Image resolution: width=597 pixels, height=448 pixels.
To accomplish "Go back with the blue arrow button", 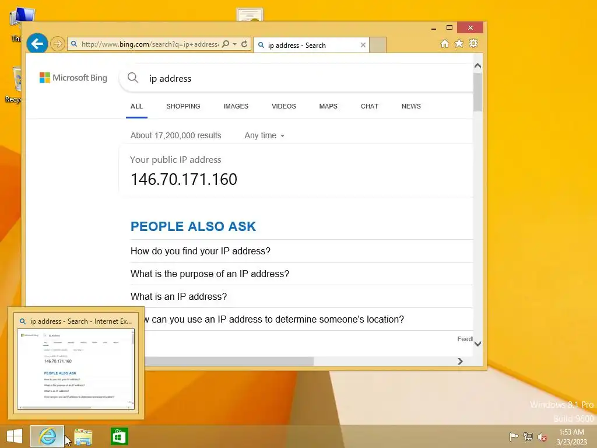I will tap(37, 44).
